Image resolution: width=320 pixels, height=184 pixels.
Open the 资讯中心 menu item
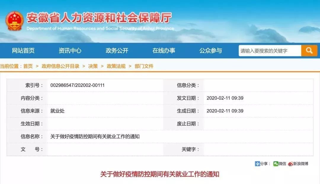tap(70, 51)
